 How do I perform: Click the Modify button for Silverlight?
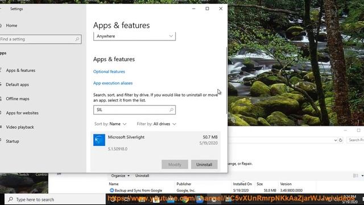175,165
